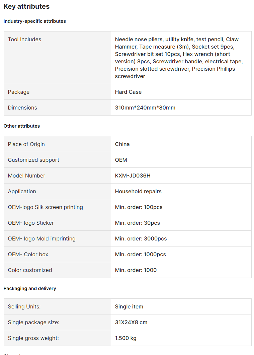Select the 1.500 kg gross weight value
This screenshot has width=254, height=355.
click(125, 338)
